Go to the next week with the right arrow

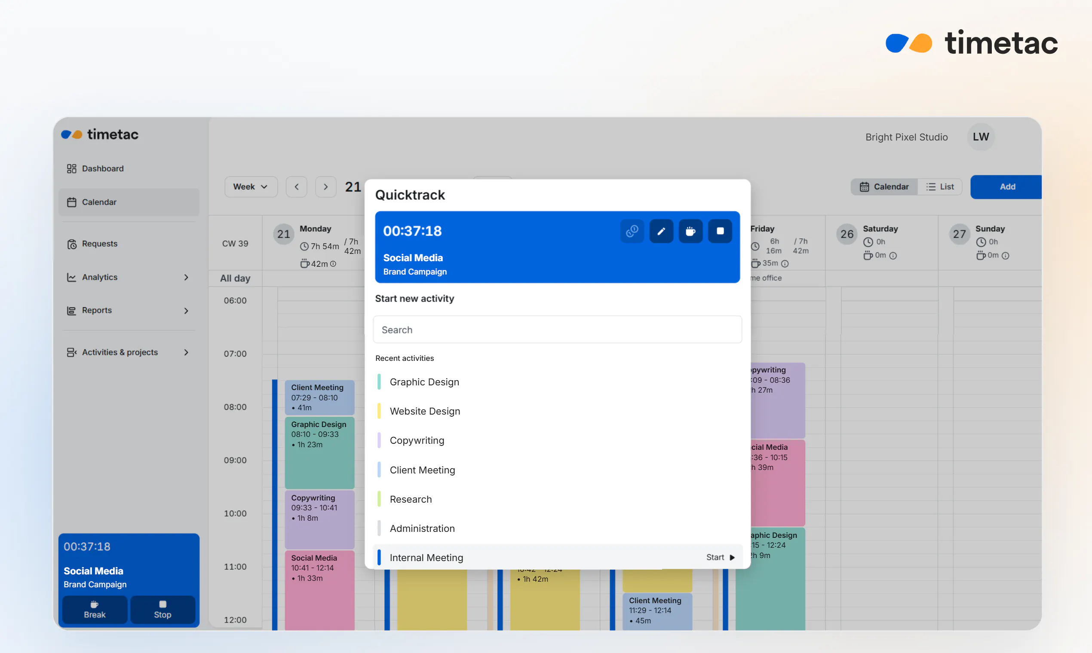coord(326,186)
